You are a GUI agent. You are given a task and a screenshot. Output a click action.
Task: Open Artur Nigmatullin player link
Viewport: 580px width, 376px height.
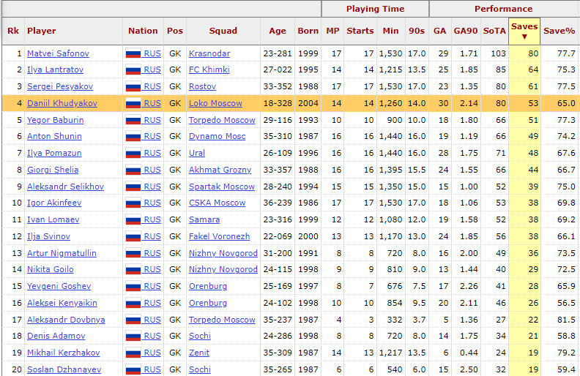tap(62, 253)
